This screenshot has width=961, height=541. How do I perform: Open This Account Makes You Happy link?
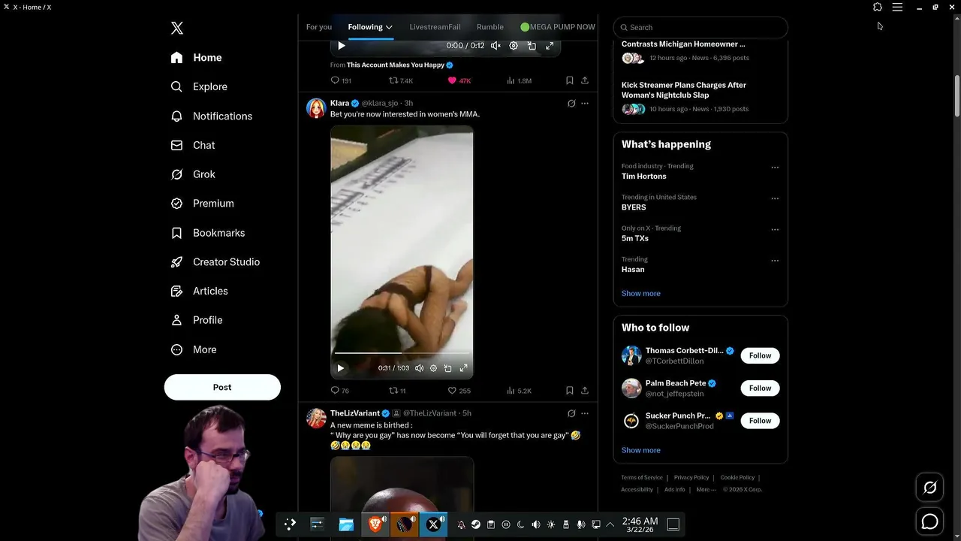396,65
